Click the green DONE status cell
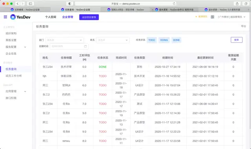251x149 pixels. click(x=103, y=67)
